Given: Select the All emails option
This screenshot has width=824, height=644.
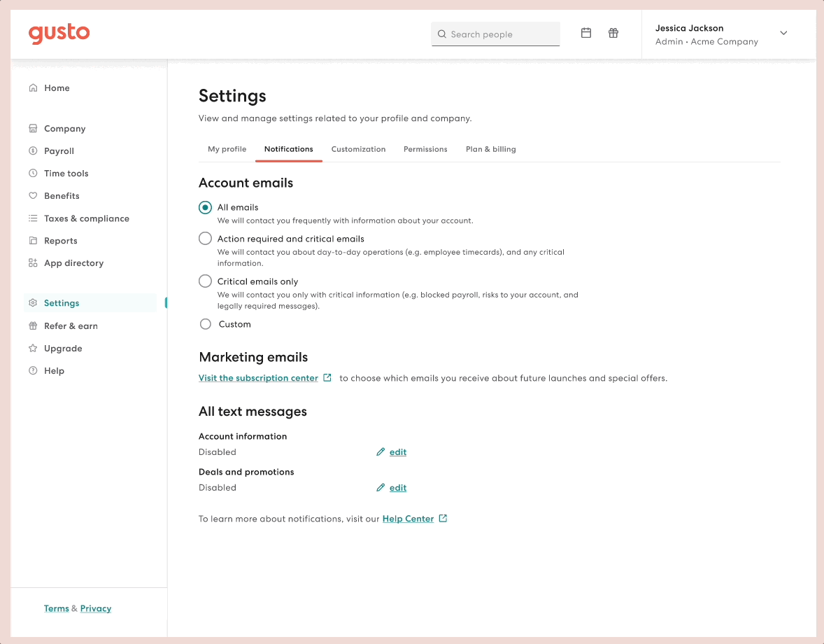Looking at the screenshot, I should pyautogui.click(x=205, y=207).
